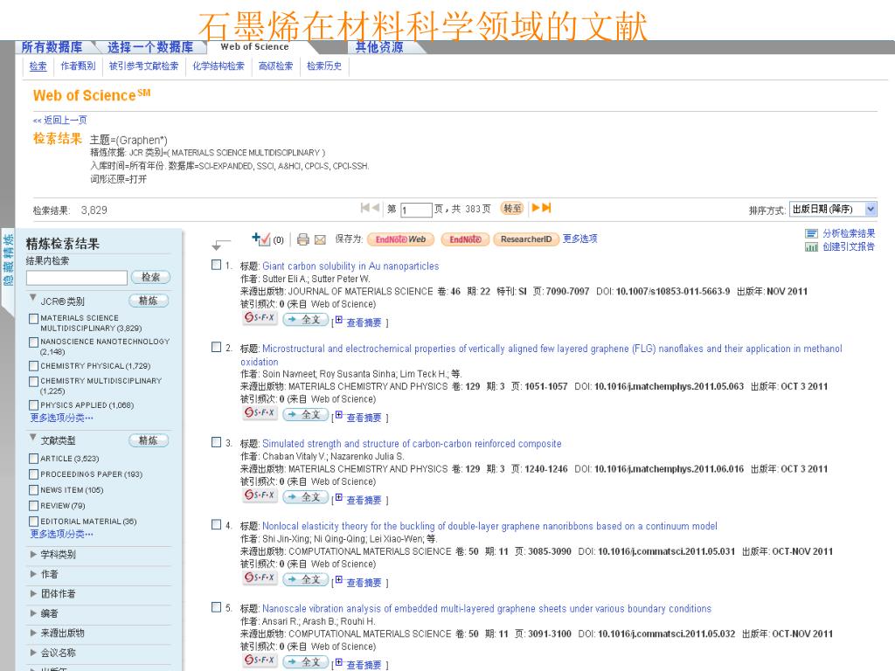Screen dimensions: 895x671
Task: Click the search-within-results input field
Action: tap(77, 278)
